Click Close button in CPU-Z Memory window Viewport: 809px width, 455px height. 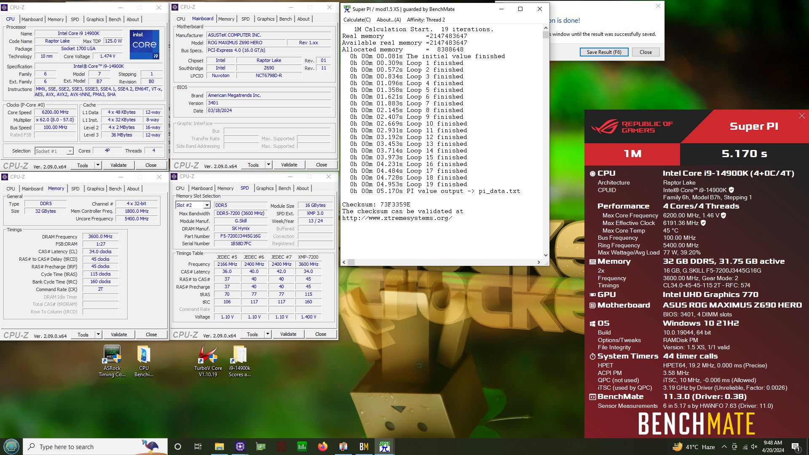[x=151, y=335]
